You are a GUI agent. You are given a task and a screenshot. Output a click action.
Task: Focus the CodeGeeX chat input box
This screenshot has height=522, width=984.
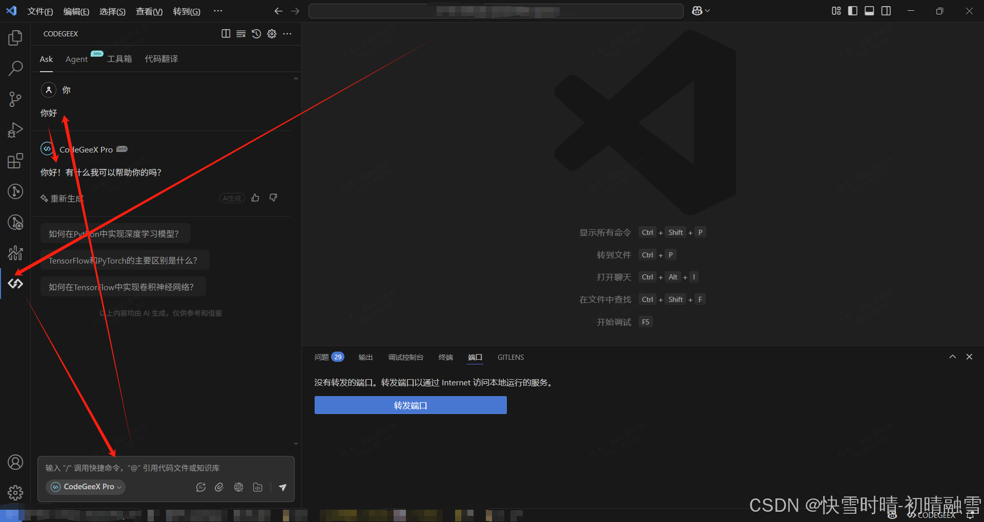tap(166, 468)
